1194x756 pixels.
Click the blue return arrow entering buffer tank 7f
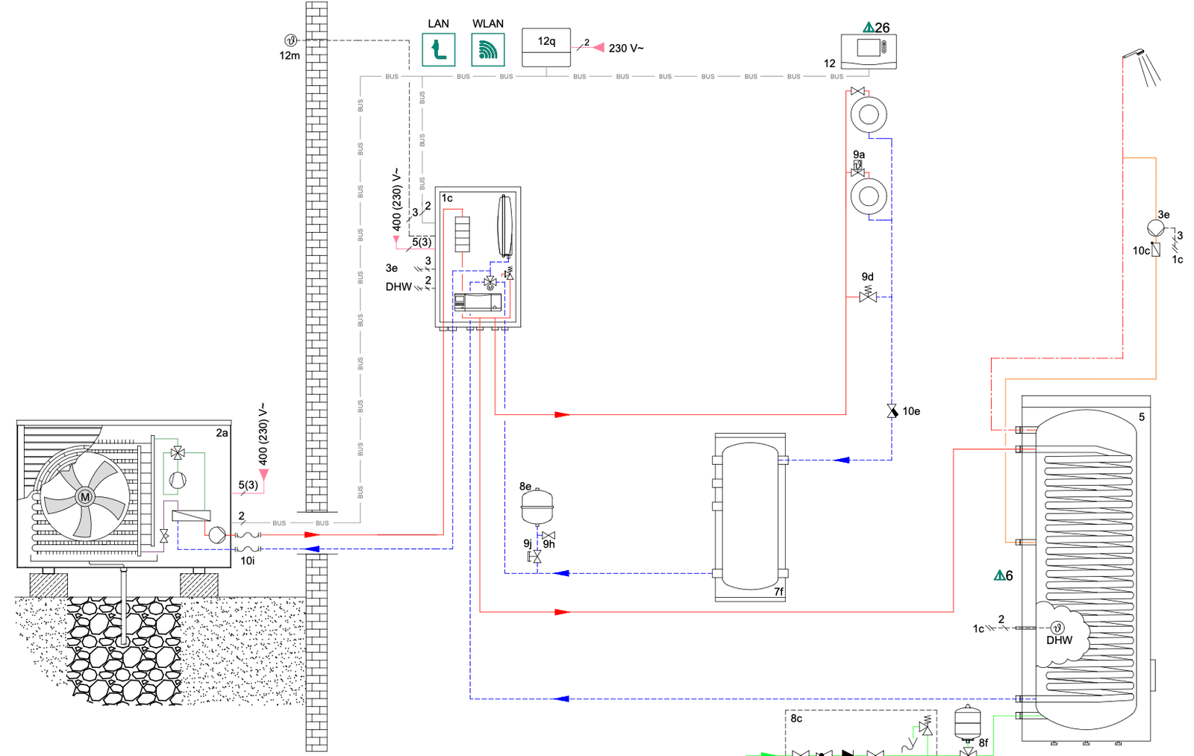[x=842, y=460]
